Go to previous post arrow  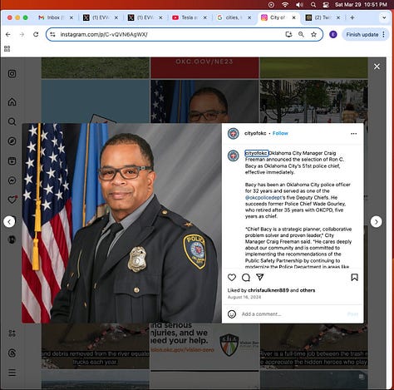pyautogui.click(x=9, y=222)
